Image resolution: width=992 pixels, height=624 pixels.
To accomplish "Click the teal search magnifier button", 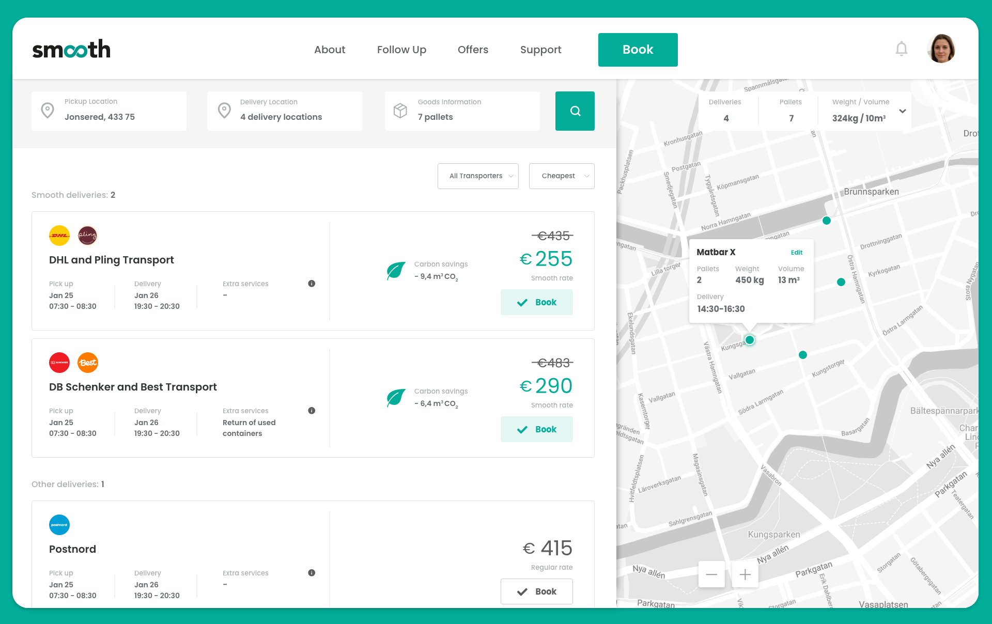I will 575,111.
